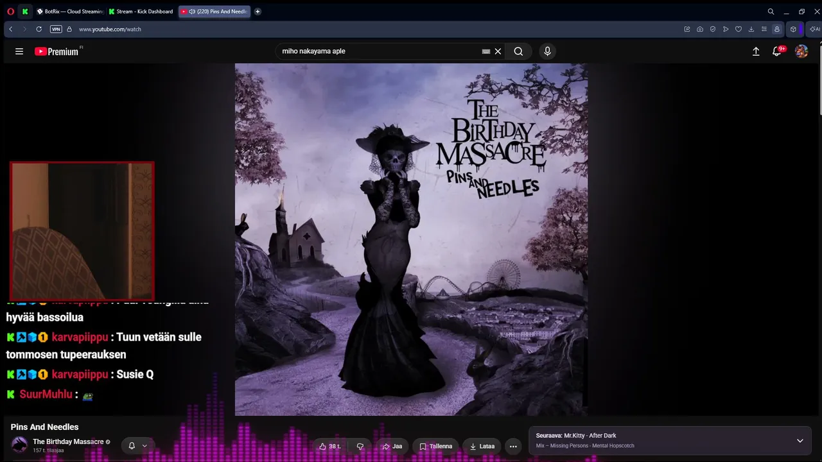Go back to the previous page
Viewport: 822px width, 462px height.
tap(11, 29)
